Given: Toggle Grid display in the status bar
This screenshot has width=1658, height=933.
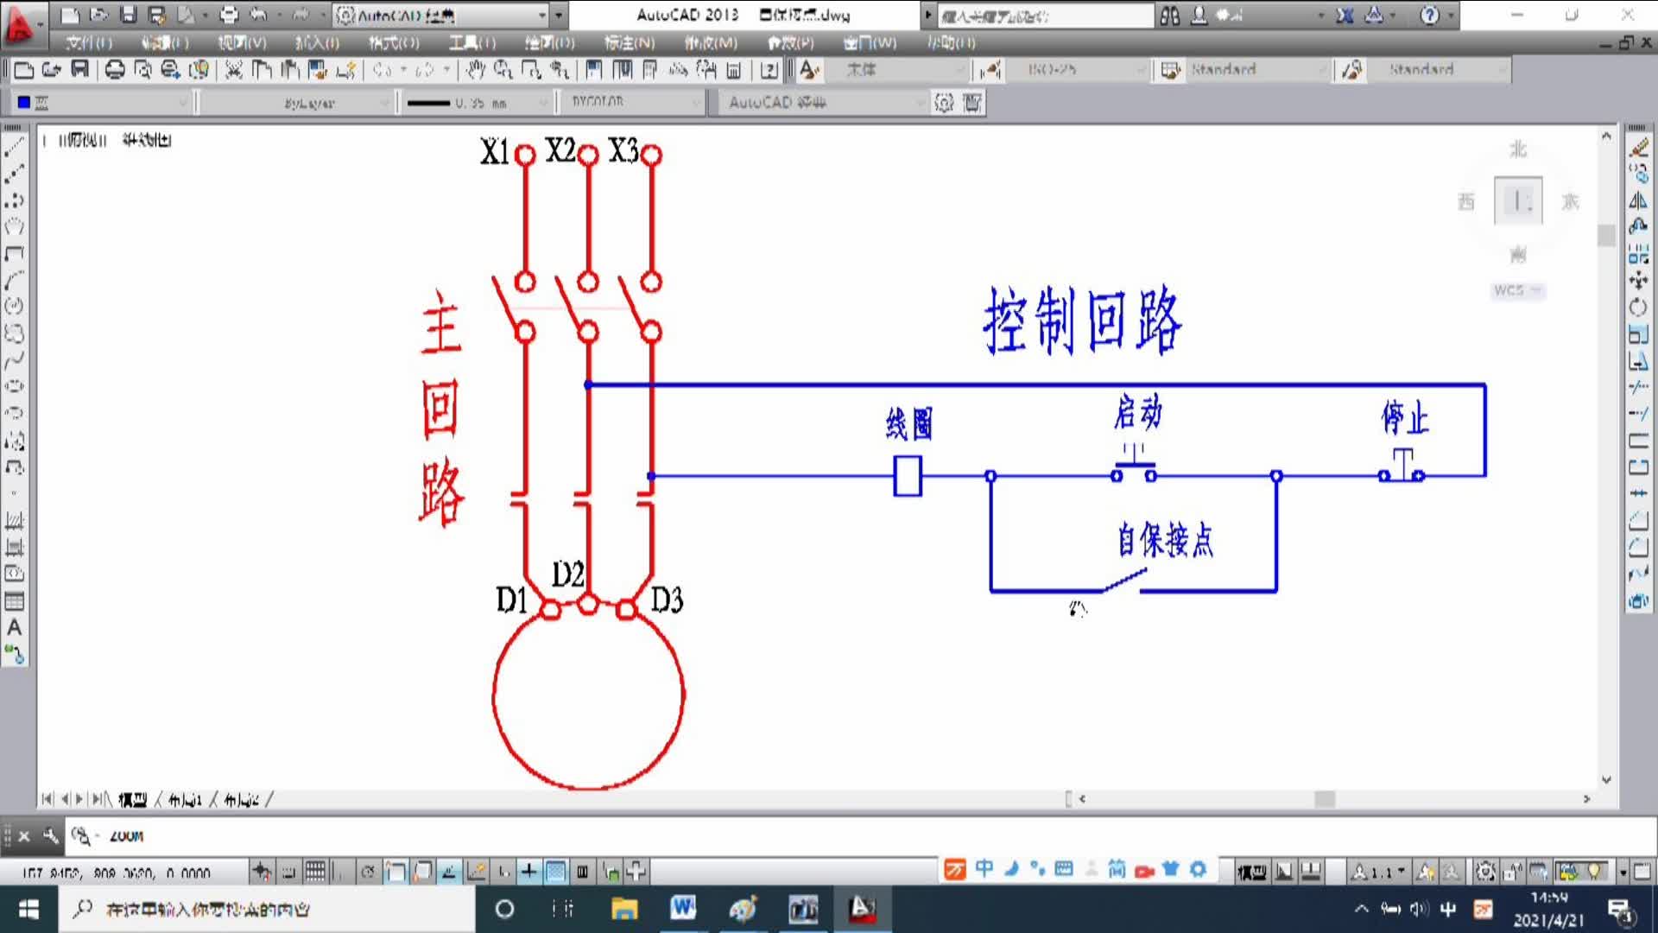Looking at the screenshot, I should click(315, 872).
